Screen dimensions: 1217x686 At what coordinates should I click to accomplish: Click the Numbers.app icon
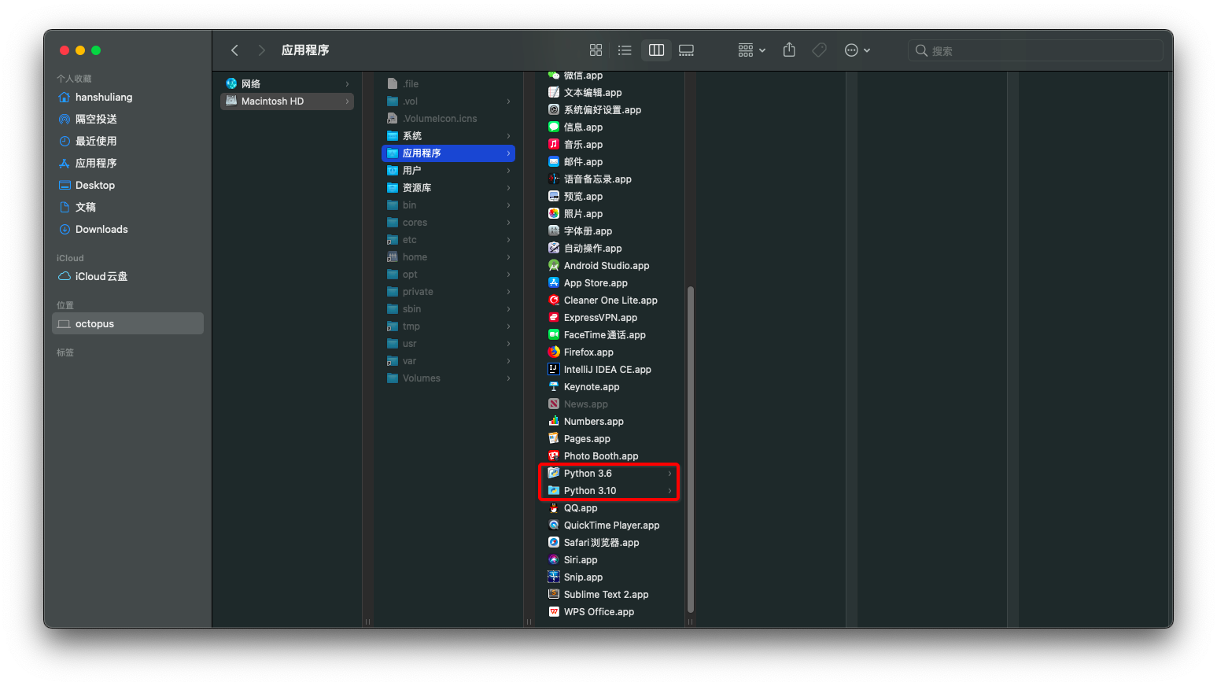554,422
